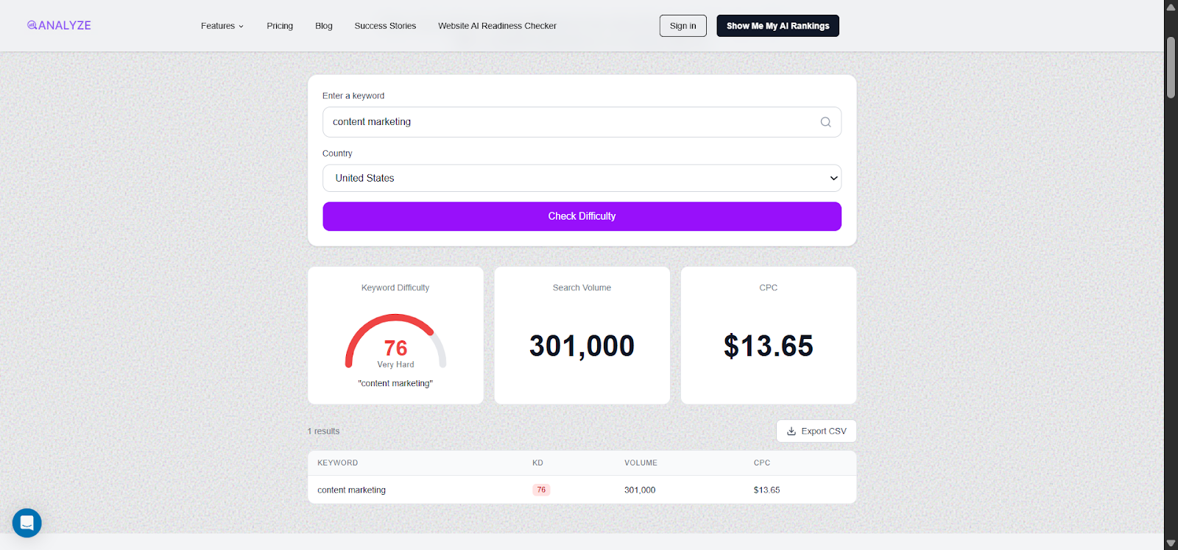Open Website AI Readiness Checker
This screenshot has height=550, width=1178.
point(497,26)
